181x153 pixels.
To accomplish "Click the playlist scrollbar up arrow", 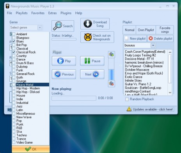I will coord(170,52).
